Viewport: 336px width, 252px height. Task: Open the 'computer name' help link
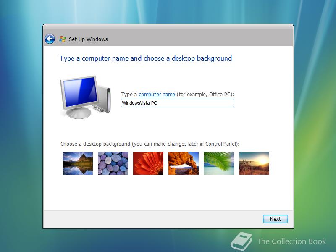click(x=157, y=94)
